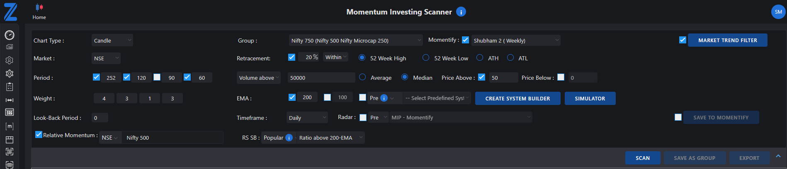The width and height of the screenshot is (787, 169).
Task: Uncheck the period 120 checkbox
Action: [x=126, y=77]
